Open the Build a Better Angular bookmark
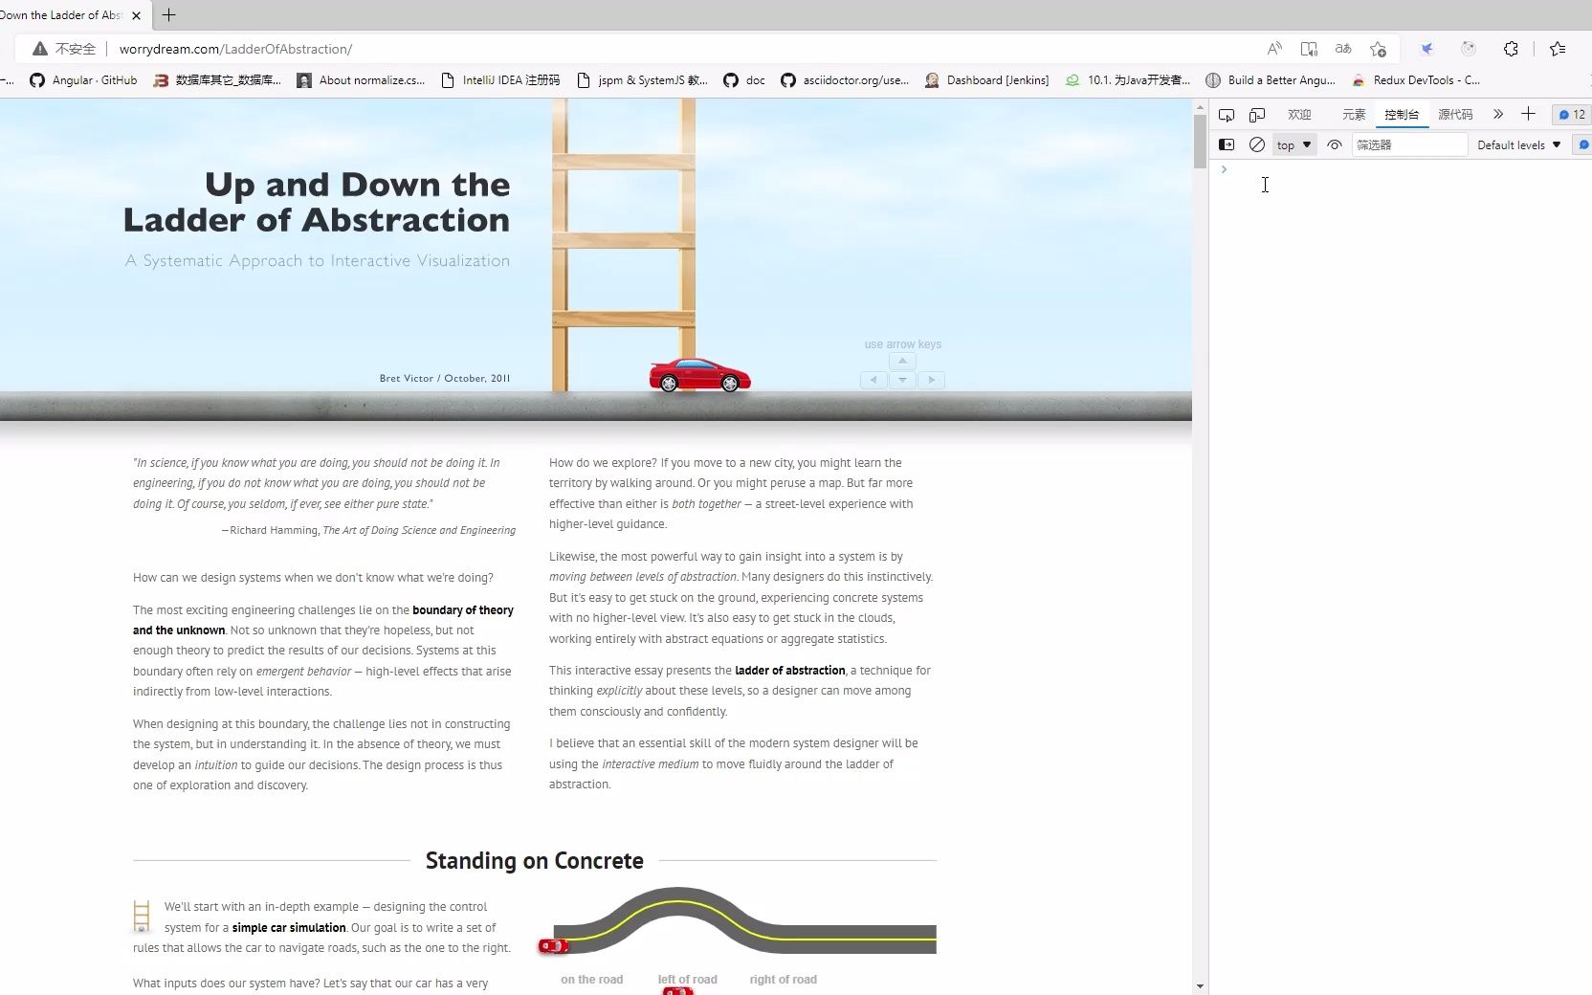The image size is (1592, 995). (1270, 80)
